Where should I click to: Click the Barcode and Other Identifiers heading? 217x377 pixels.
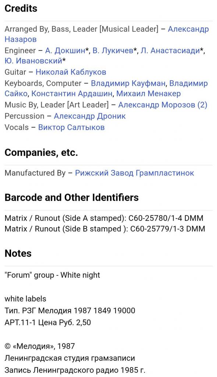72,197
